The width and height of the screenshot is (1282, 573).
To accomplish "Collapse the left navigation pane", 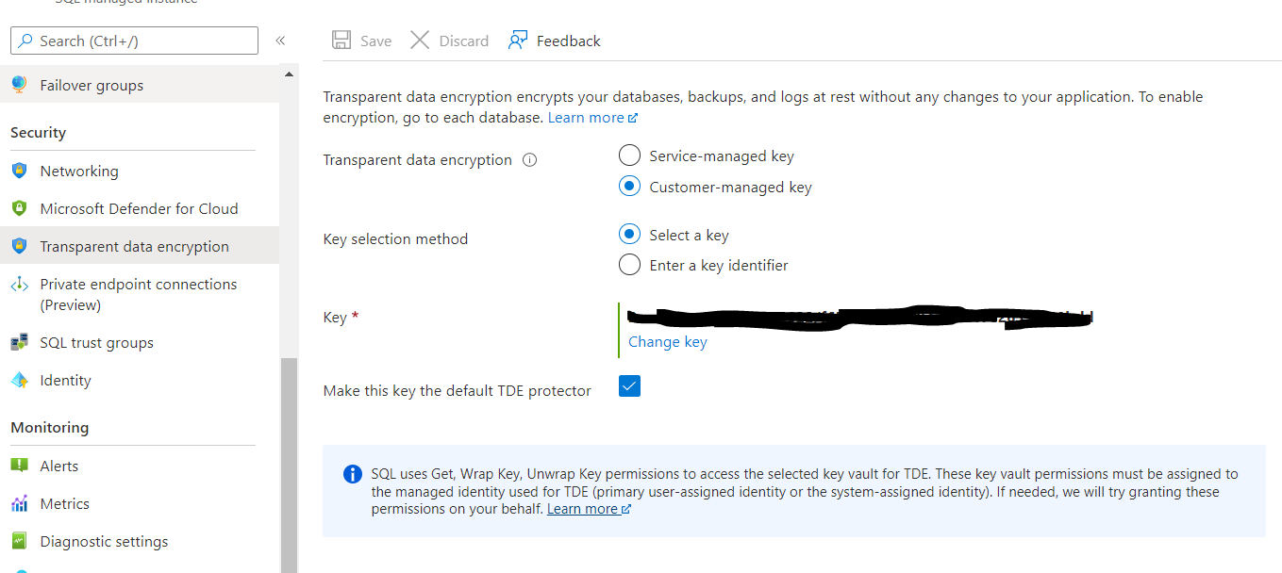I will point(280,41).
